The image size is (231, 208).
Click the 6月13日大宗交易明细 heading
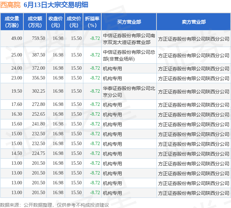[x=56, y=5]
